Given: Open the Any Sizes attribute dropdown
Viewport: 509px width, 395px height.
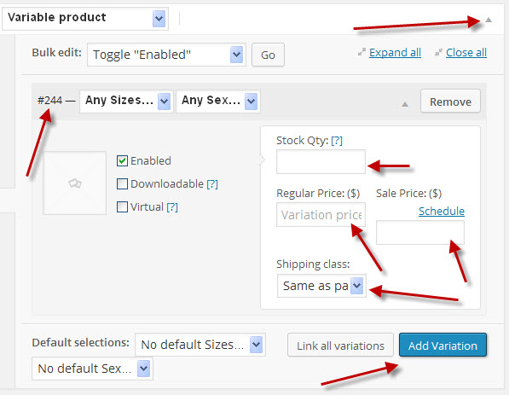Looking at the screenshot, I should pyautogui.click(x=126, y=102).
